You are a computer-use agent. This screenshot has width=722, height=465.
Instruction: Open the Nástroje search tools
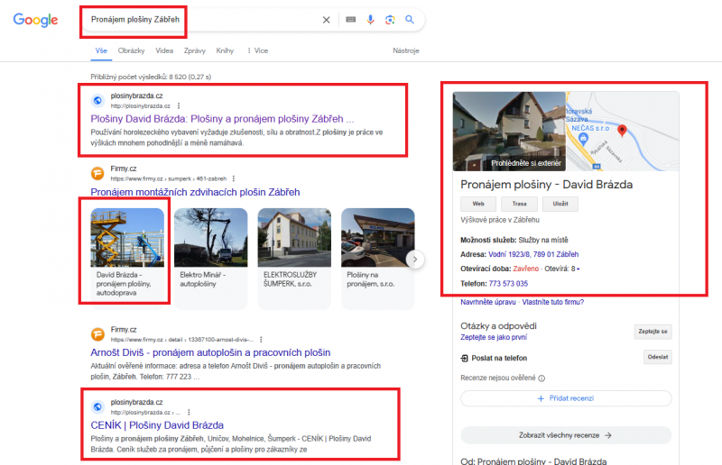click(405, 50)
